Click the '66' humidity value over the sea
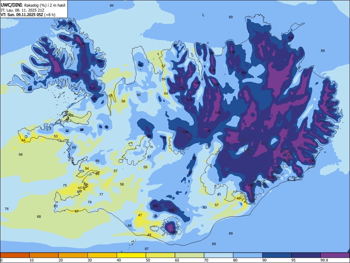 click(21, 155)
